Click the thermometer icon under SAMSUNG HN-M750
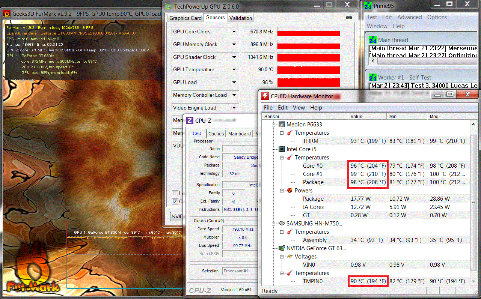481x299 pixels. tap(290, 232)
